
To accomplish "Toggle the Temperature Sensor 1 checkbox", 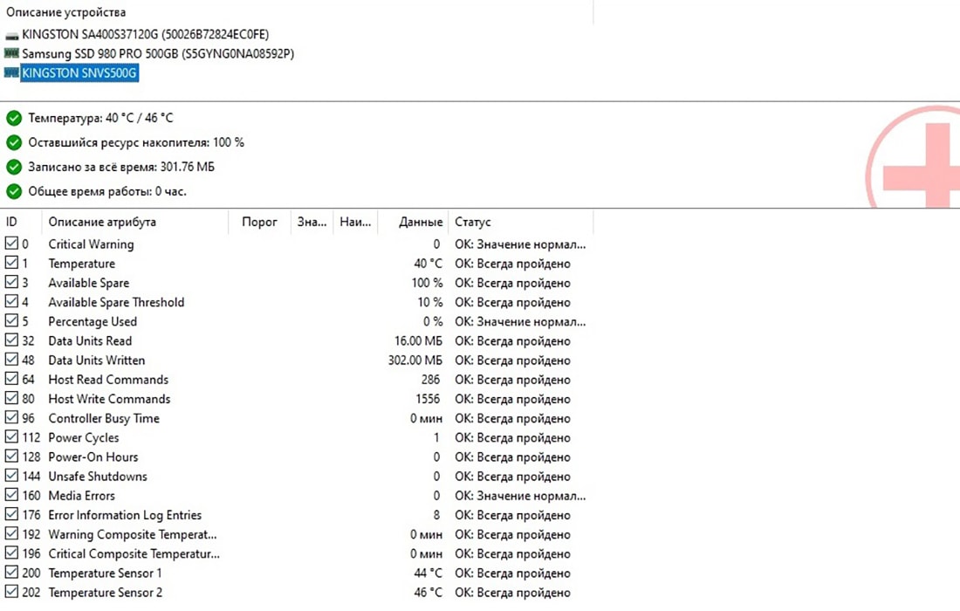I will point(11,572).
